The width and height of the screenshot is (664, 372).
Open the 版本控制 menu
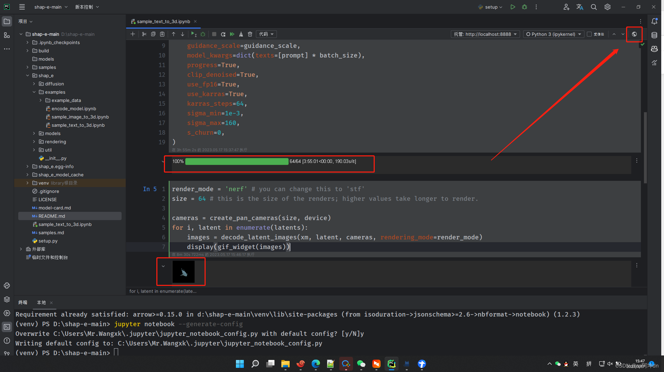85,7
